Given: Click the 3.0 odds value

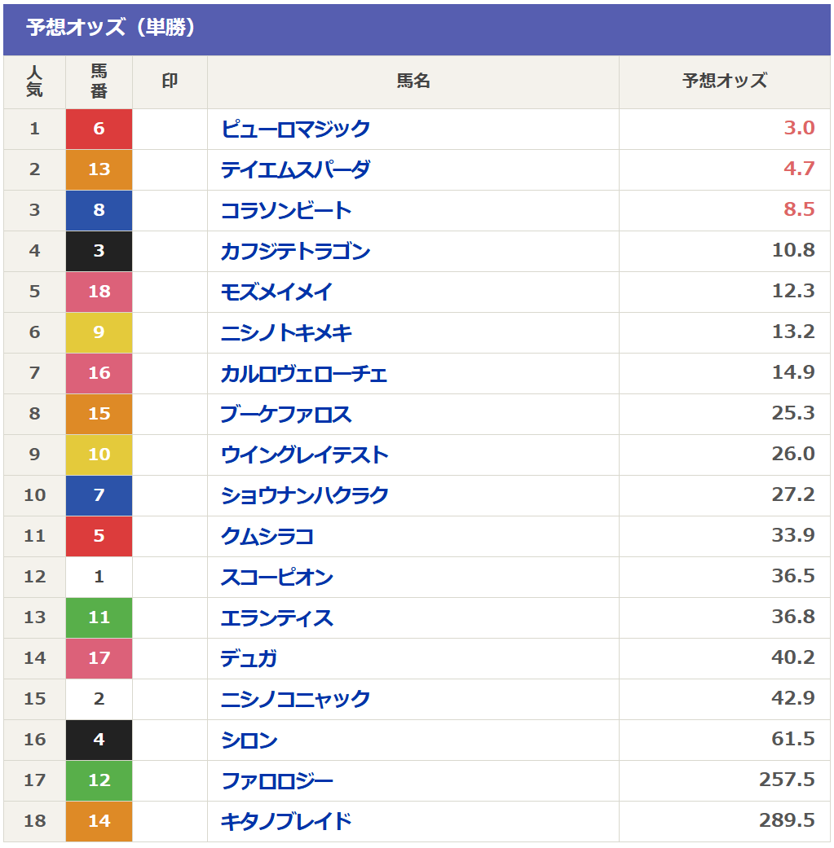Looking at the screenshot, I should 799,128.
